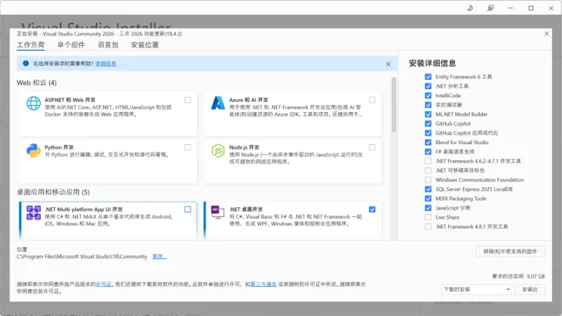
Task: Uncheck MSIX Packaging Tools component
Action: tap(428, 199)
